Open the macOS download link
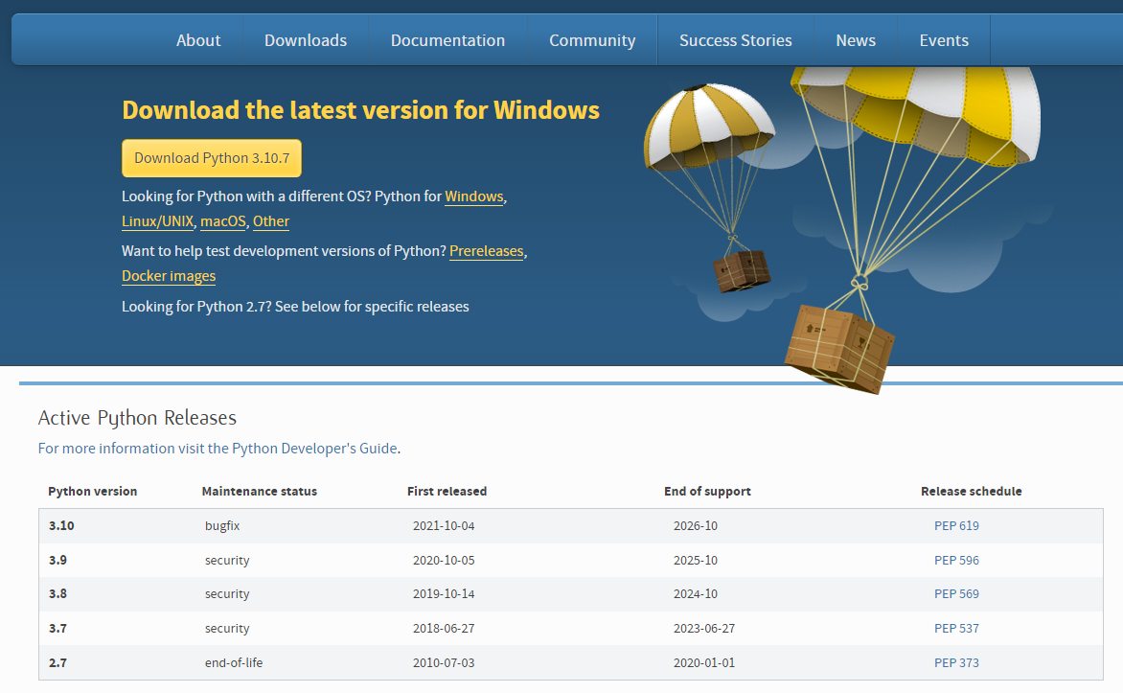 pyautogui.click(x=222, y=221)
